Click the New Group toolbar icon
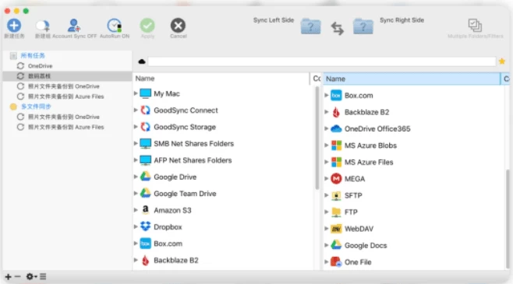This screenshot has height=284, width=513. pyautogui.click(x=43, y=26)
